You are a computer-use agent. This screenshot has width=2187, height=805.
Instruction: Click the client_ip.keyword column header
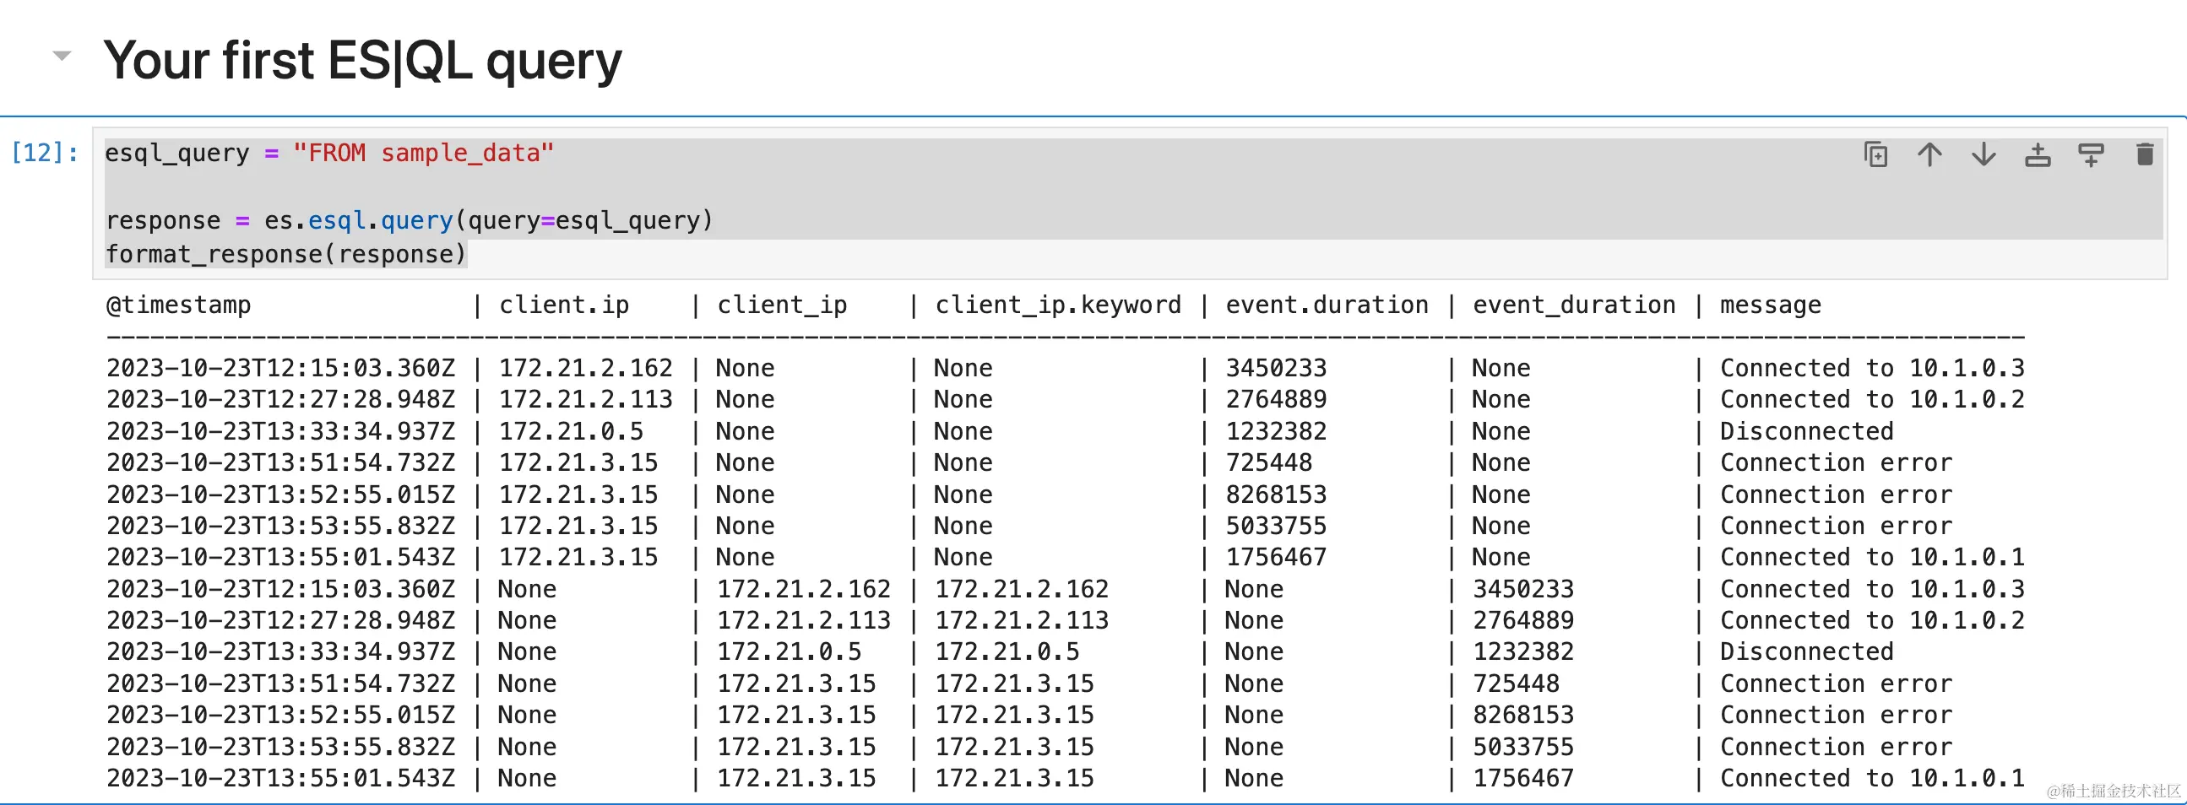click(x=1058, y=305)
